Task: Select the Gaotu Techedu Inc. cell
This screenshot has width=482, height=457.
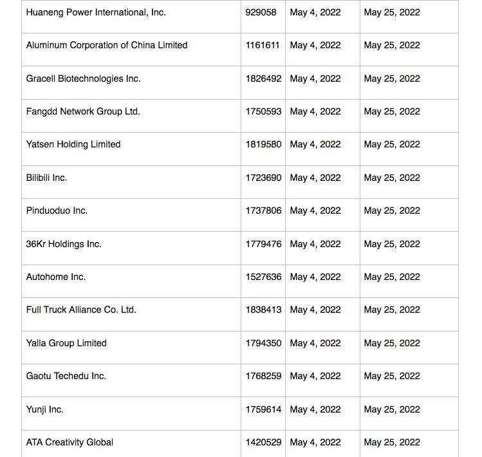Action: [x=66, y=376]
